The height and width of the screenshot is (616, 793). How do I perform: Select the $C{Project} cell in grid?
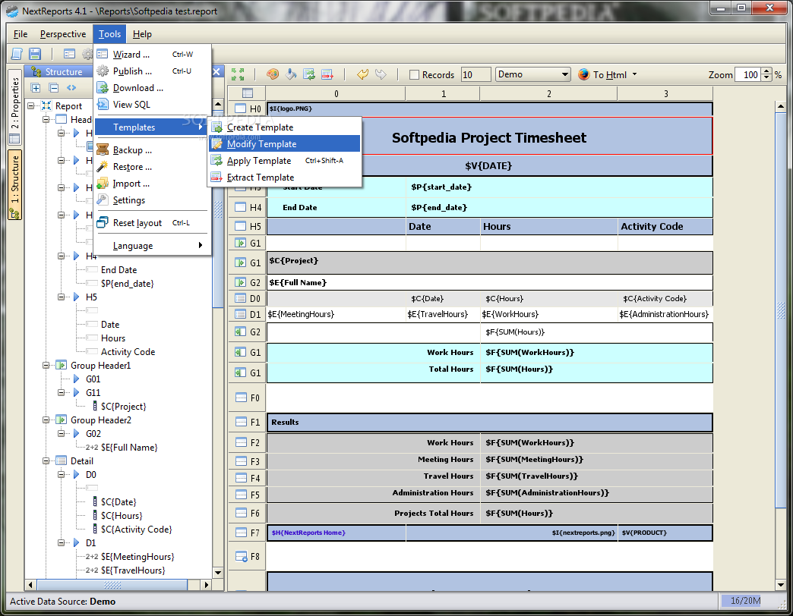490,262
